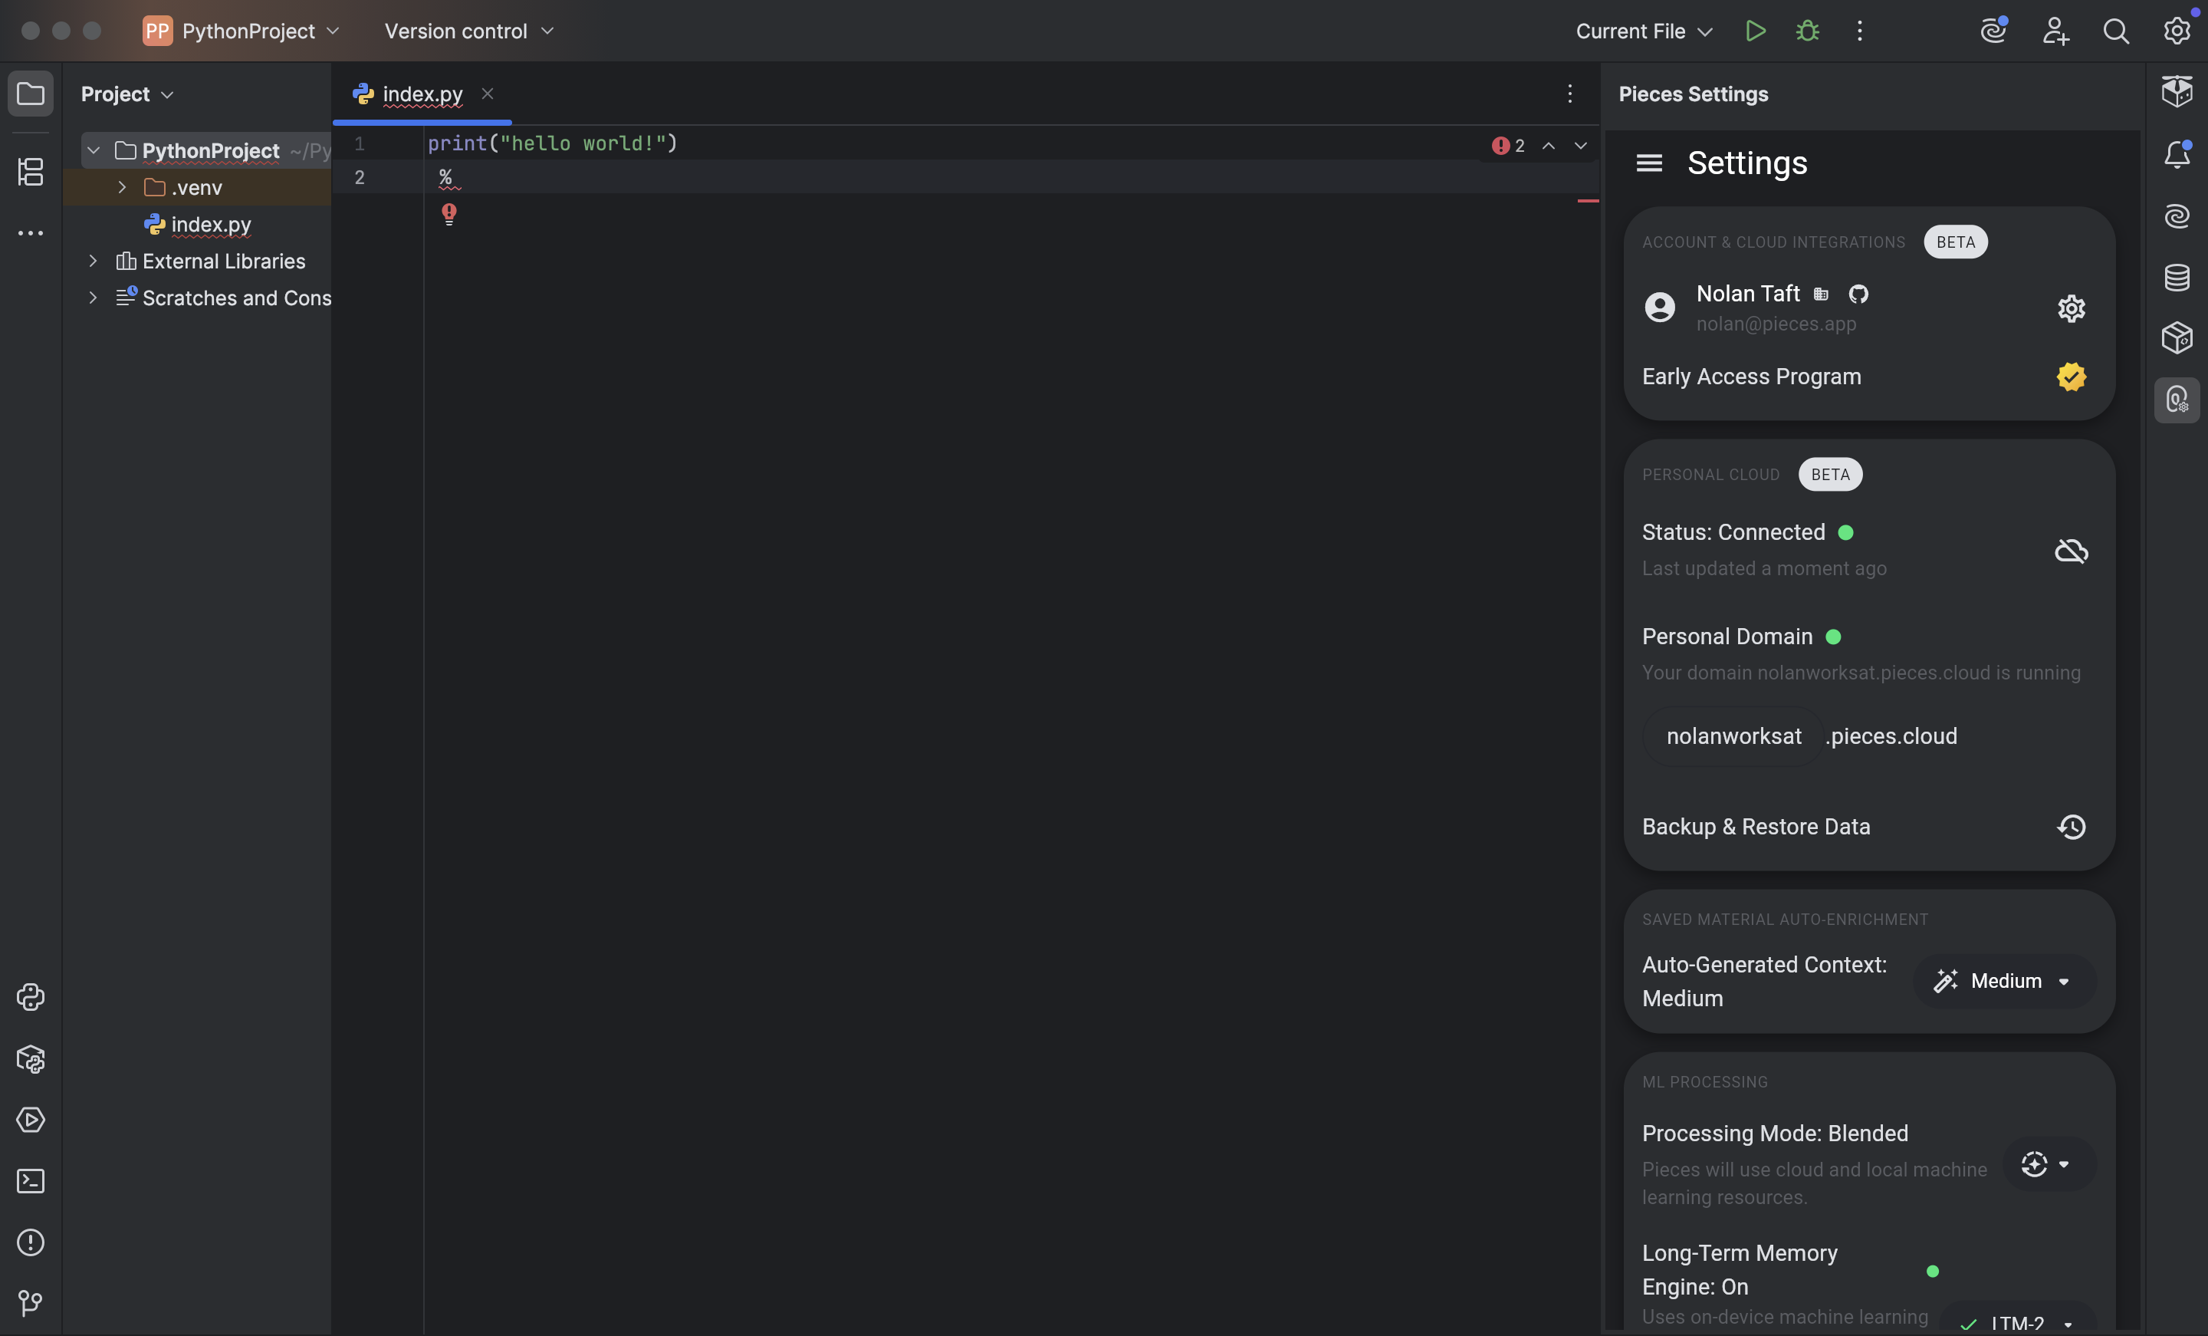Viewport: 2208px width, 1336px height.
Task: Open the Notifications bell
Action: pos(2177,154)
